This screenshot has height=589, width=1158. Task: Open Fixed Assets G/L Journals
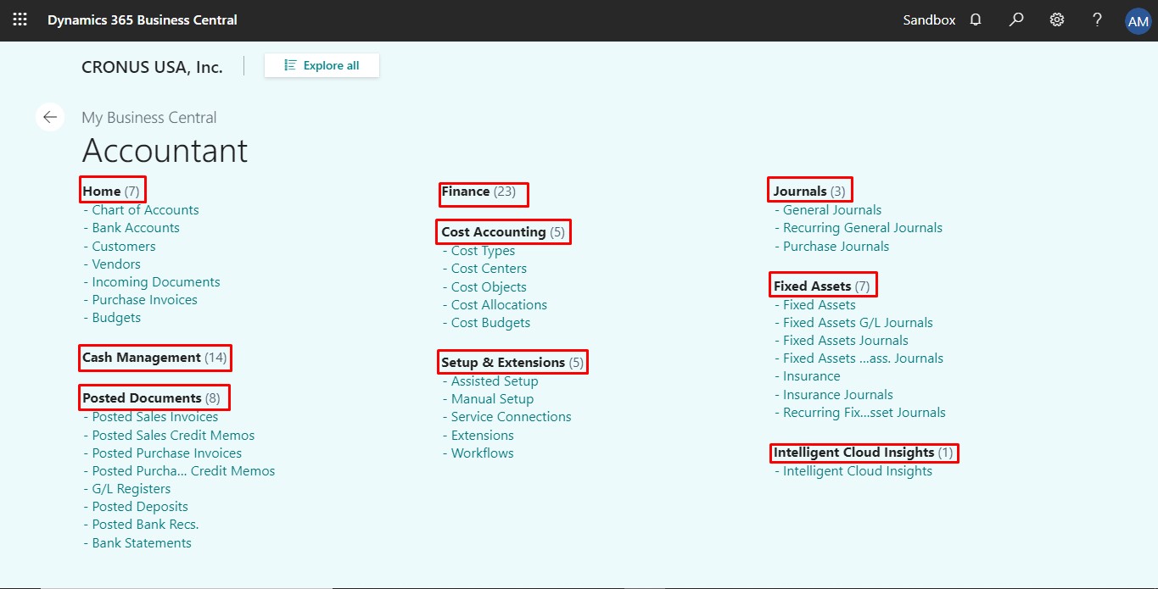pos(858,323)
